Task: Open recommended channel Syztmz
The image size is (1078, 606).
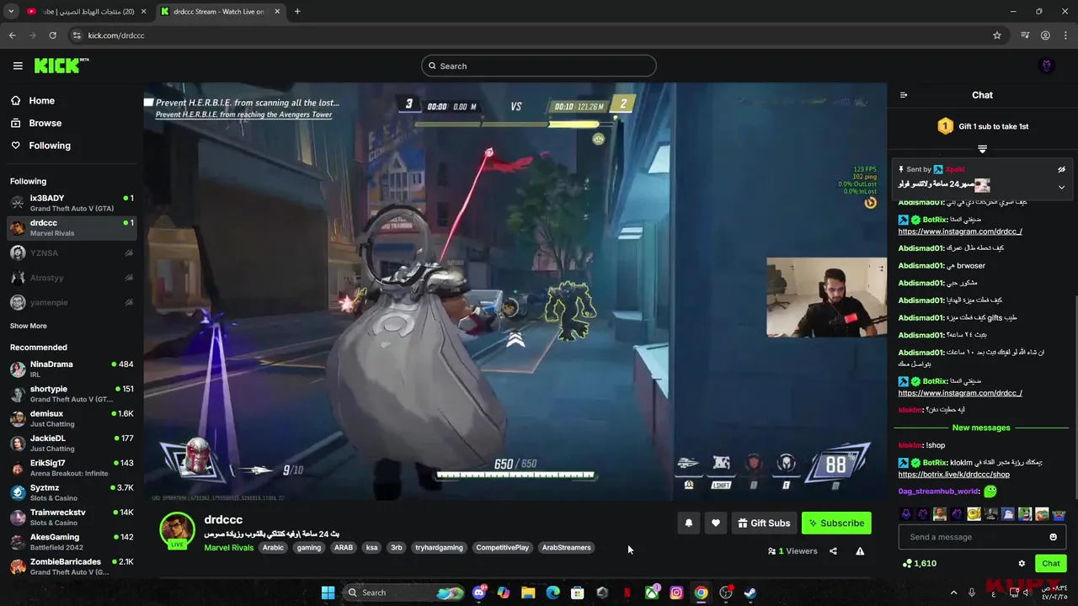Action: pyautogui.click(x=72, y=492)
